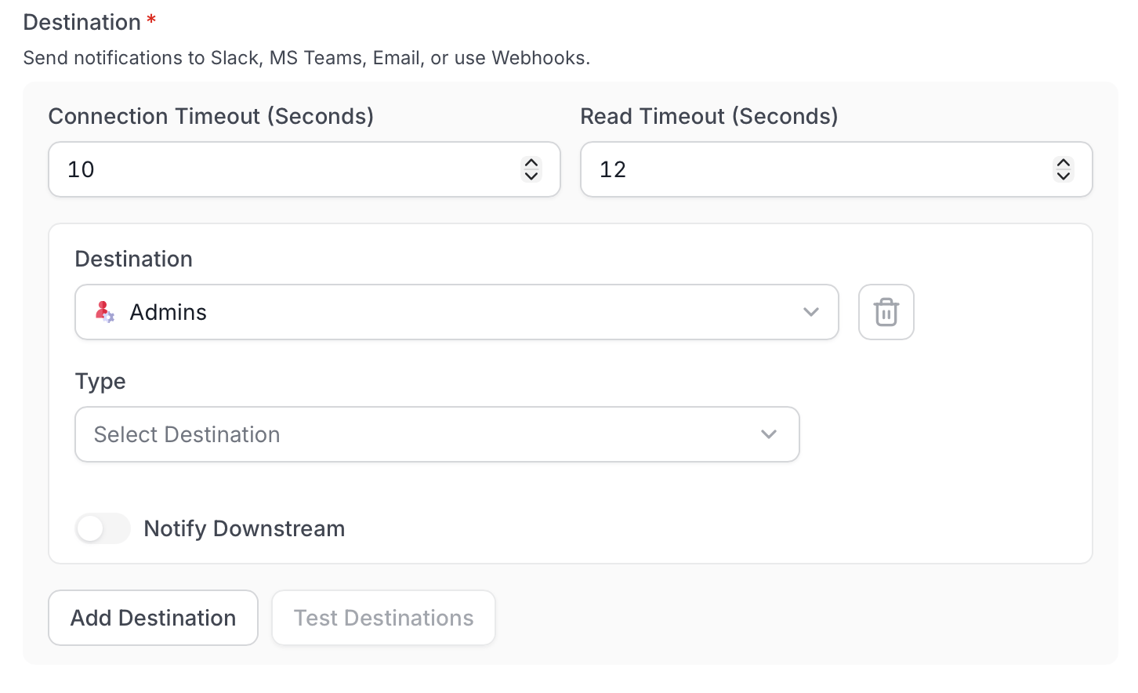This screenshot has width=1138, height=693.
Task: Click the Read Timeout (Seconds) label
Action: pyautogui.click(x=709, y=116)
